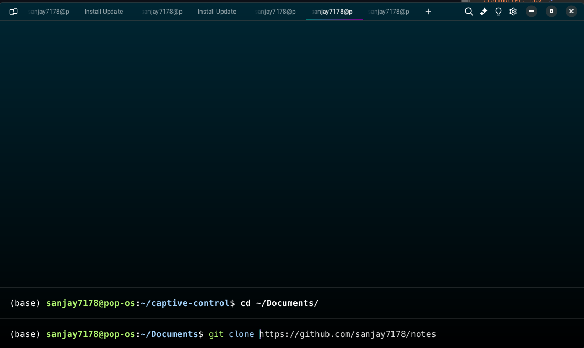The height and width of the screenshot is (348, 584).
Task: Click the empty terminal output area
Action: 292,152
